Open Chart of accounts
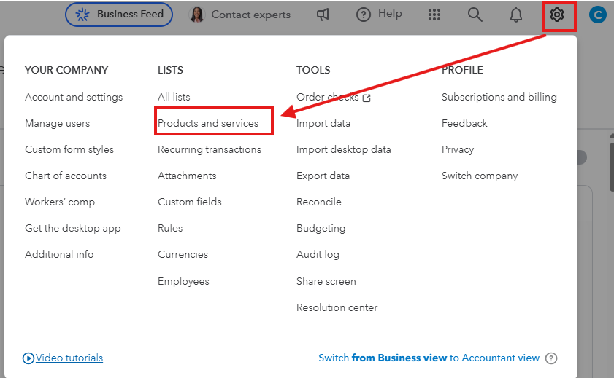 [x=66, y=176]
